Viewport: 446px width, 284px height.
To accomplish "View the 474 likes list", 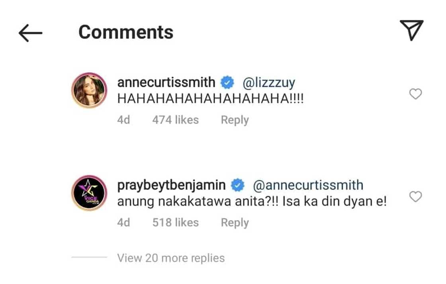I will click(175, 120).
